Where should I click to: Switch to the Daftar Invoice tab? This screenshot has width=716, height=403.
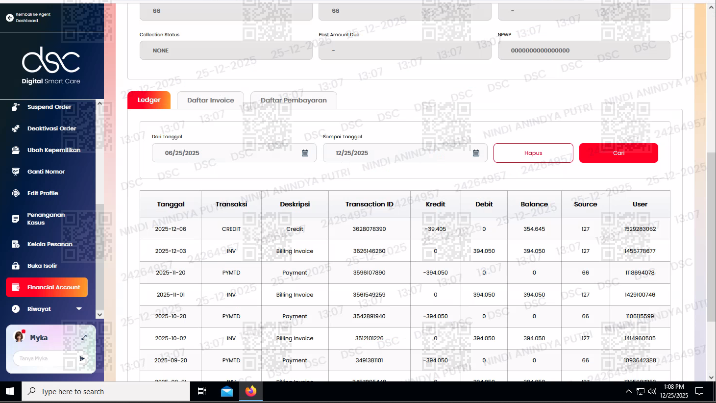point(211,100)
